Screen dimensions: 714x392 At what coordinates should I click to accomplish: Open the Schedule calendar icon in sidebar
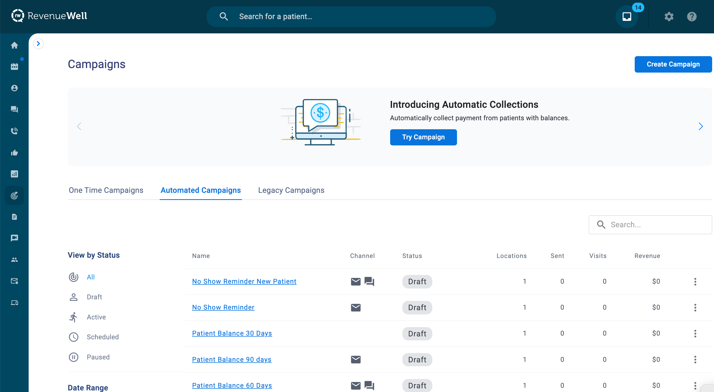[14, 66]
